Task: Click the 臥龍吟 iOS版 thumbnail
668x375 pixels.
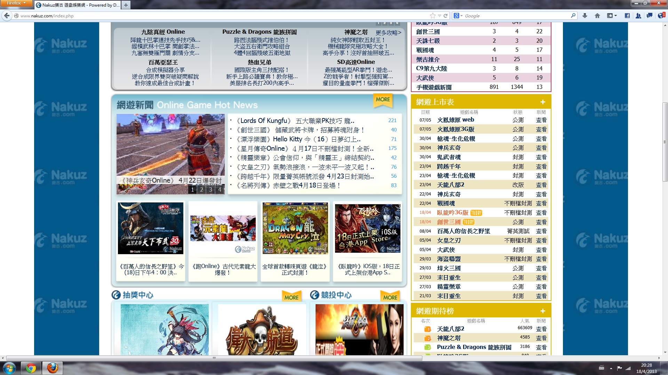Action: [368, 228]
